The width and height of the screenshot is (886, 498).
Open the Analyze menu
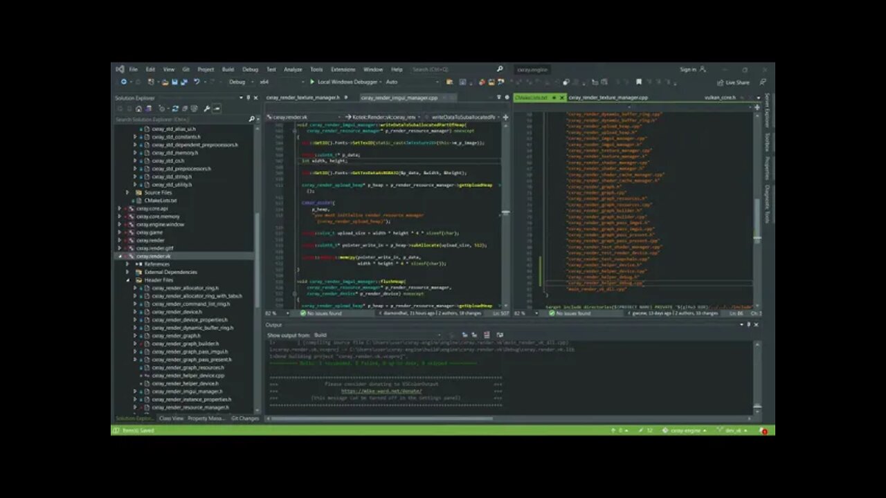tap(293, 69)
